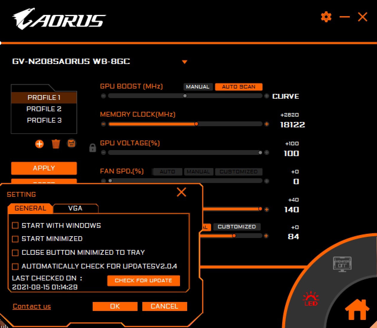
Task: Enable Start Minimized checkbox
Action: pos(15,239)
